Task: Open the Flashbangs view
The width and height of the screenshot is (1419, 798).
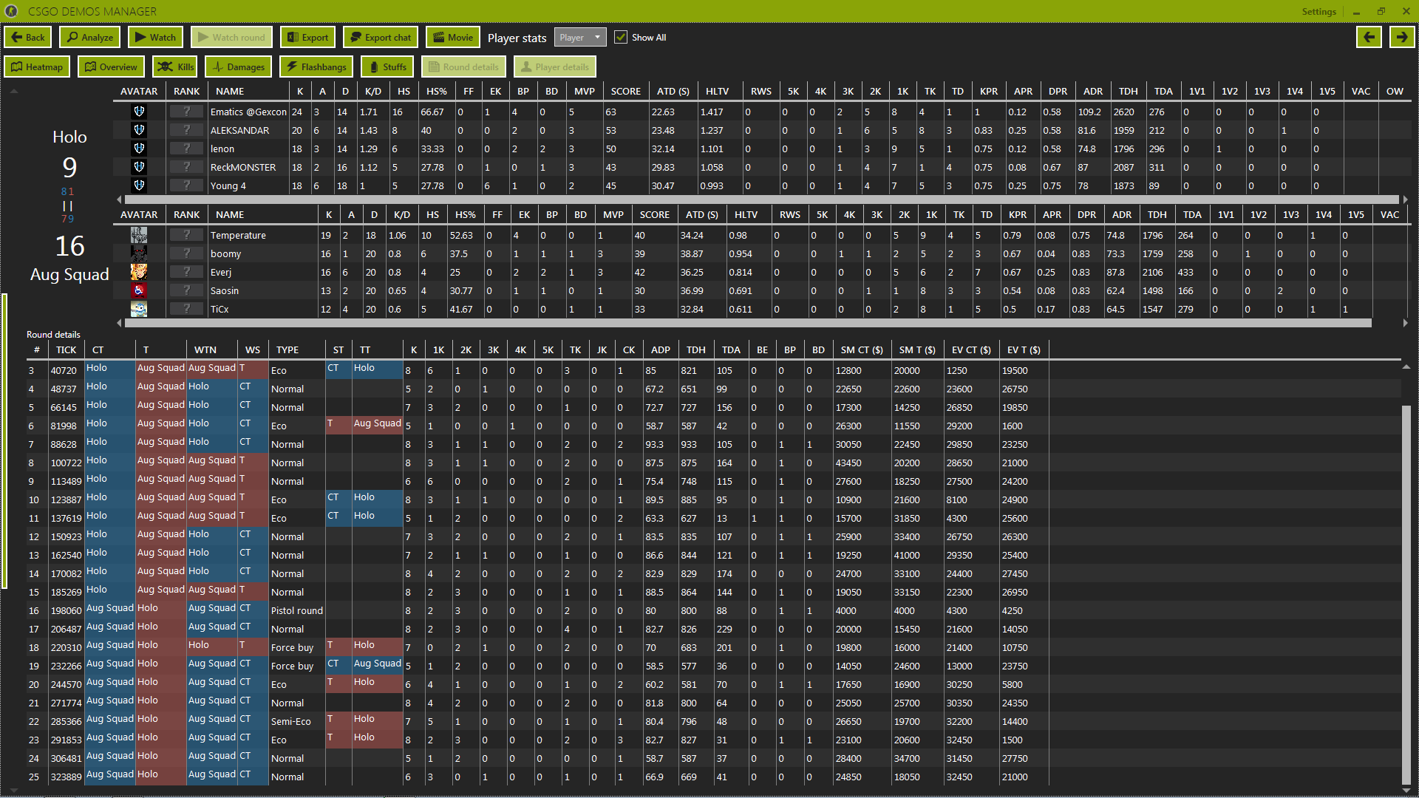Action: (316, 66)
